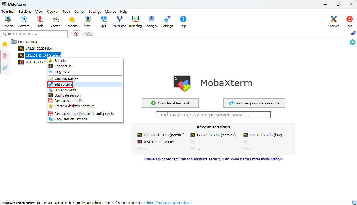Select the tools sidebar tab icon
Viewport: 357px width, 205px height.
click(x=5, y=56)
